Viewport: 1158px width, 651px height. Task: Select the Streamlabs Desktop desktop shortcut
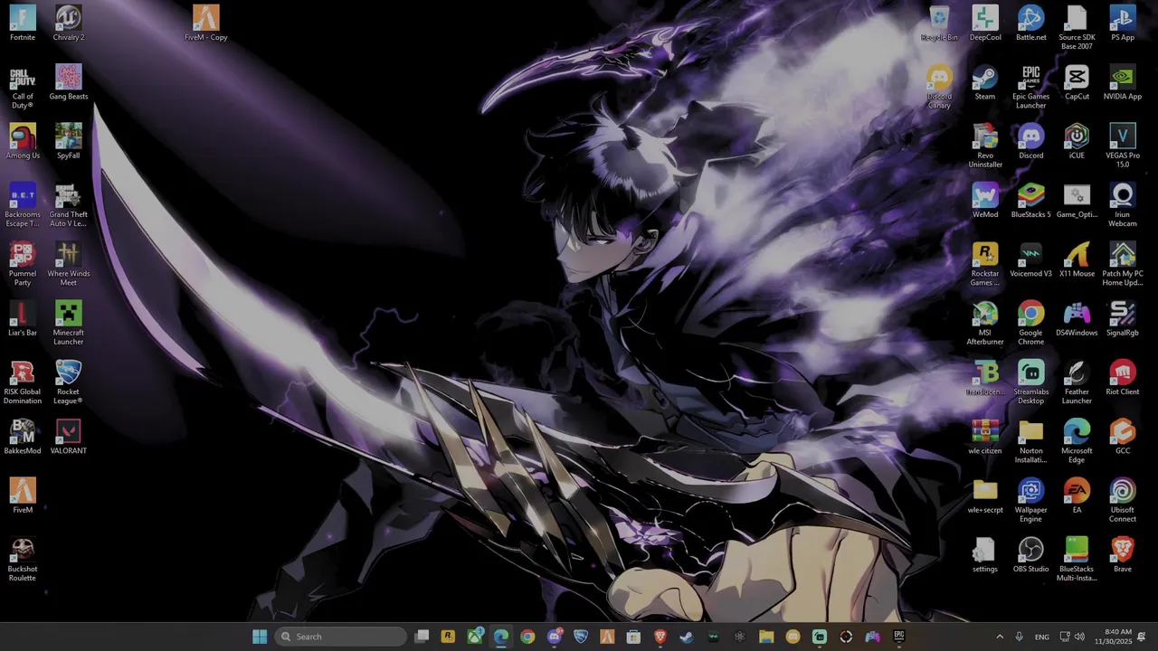pyautogui.click(x=1031, y=382)
